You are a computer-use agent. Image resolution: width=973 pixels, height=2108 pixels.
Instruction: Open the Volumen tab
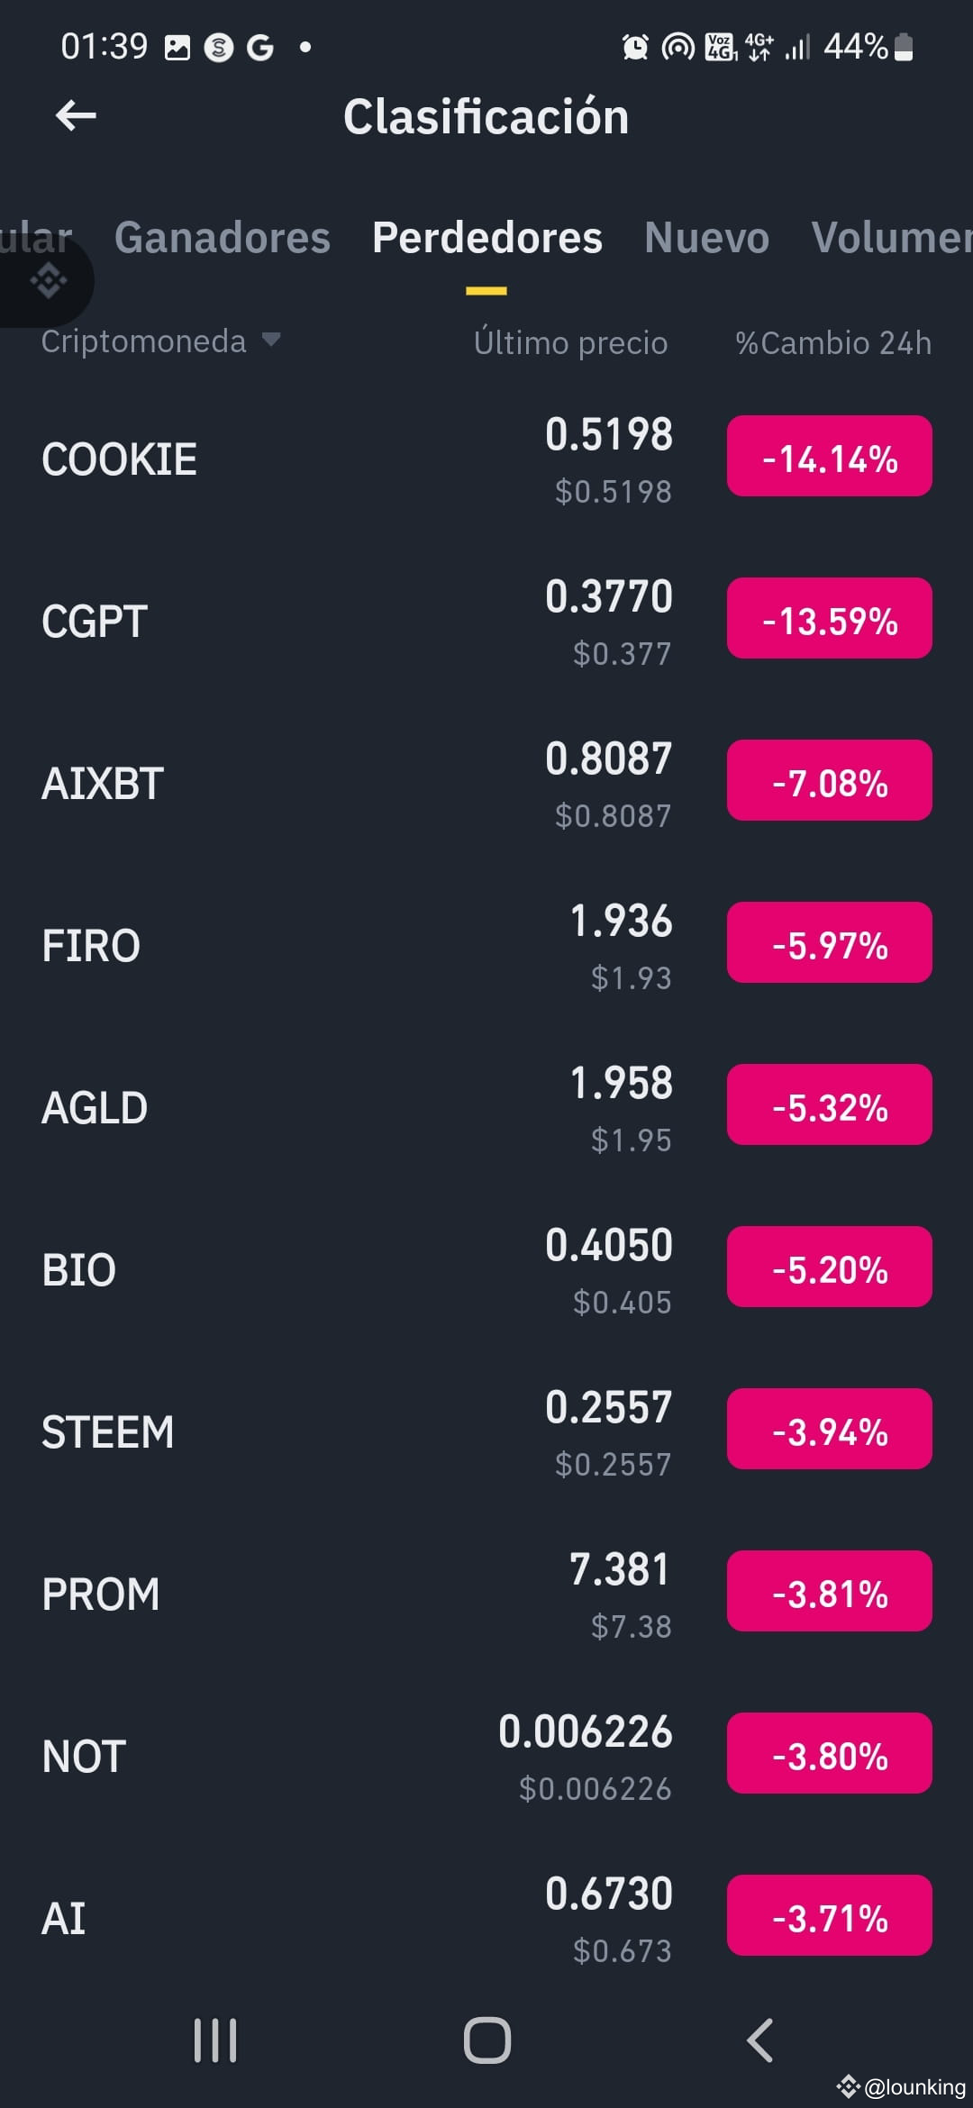892,238
